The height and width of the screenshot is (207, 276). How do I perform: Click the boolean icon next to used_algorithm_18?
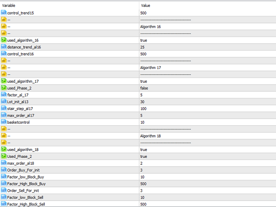click(4, 150)
